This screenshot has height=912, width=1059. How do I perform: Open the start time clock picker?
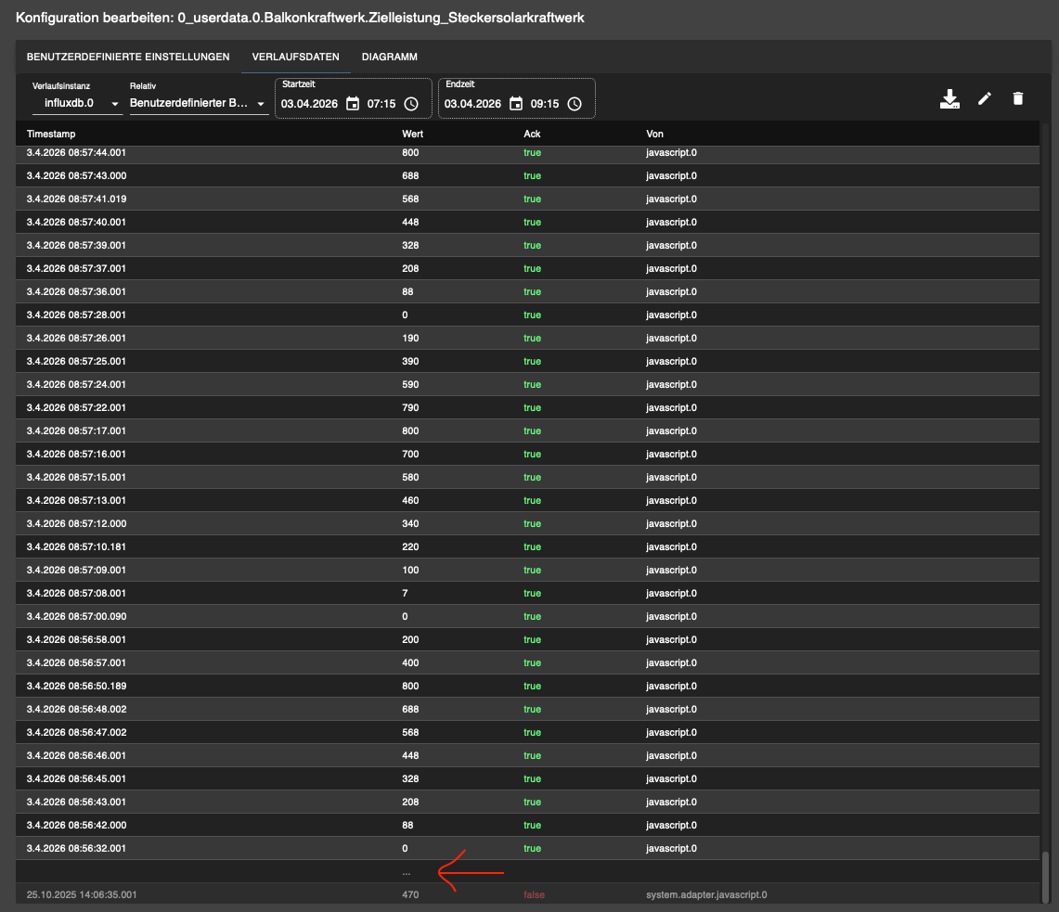pos(411,104)
